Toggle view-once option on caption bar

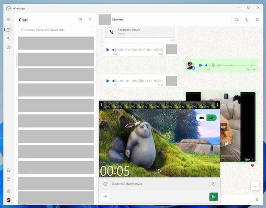214,184
